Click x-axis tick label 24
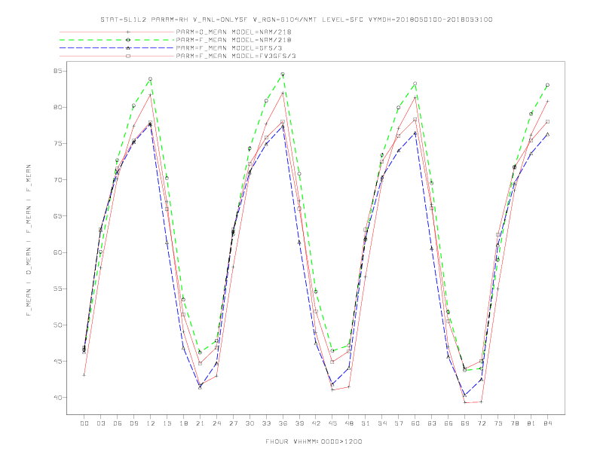The height and width of the screenshot is (461, 597). click(216, 423)
